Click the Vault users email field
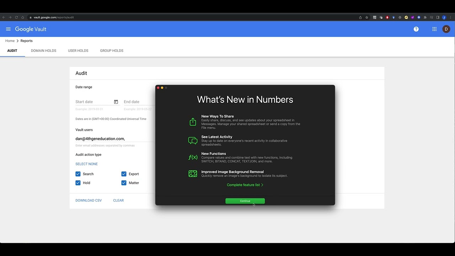 (115, 139)
